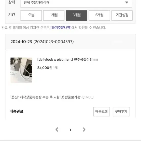This screenshot has width=141, height=141.
Task: Click the 84,000원 price text
Action: pyautogui.click(x=45, y=68)
